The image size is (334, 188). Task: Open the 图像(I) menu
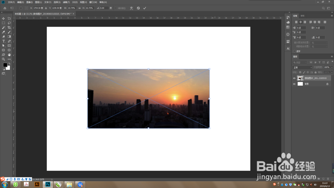[x=29, y=2]
